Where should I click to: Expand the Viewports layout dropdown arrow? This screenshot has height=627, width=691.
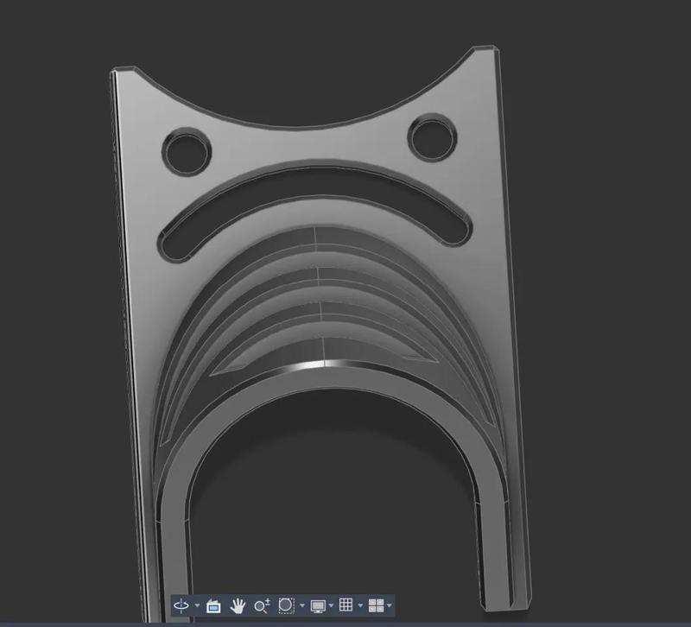(390, 606)
